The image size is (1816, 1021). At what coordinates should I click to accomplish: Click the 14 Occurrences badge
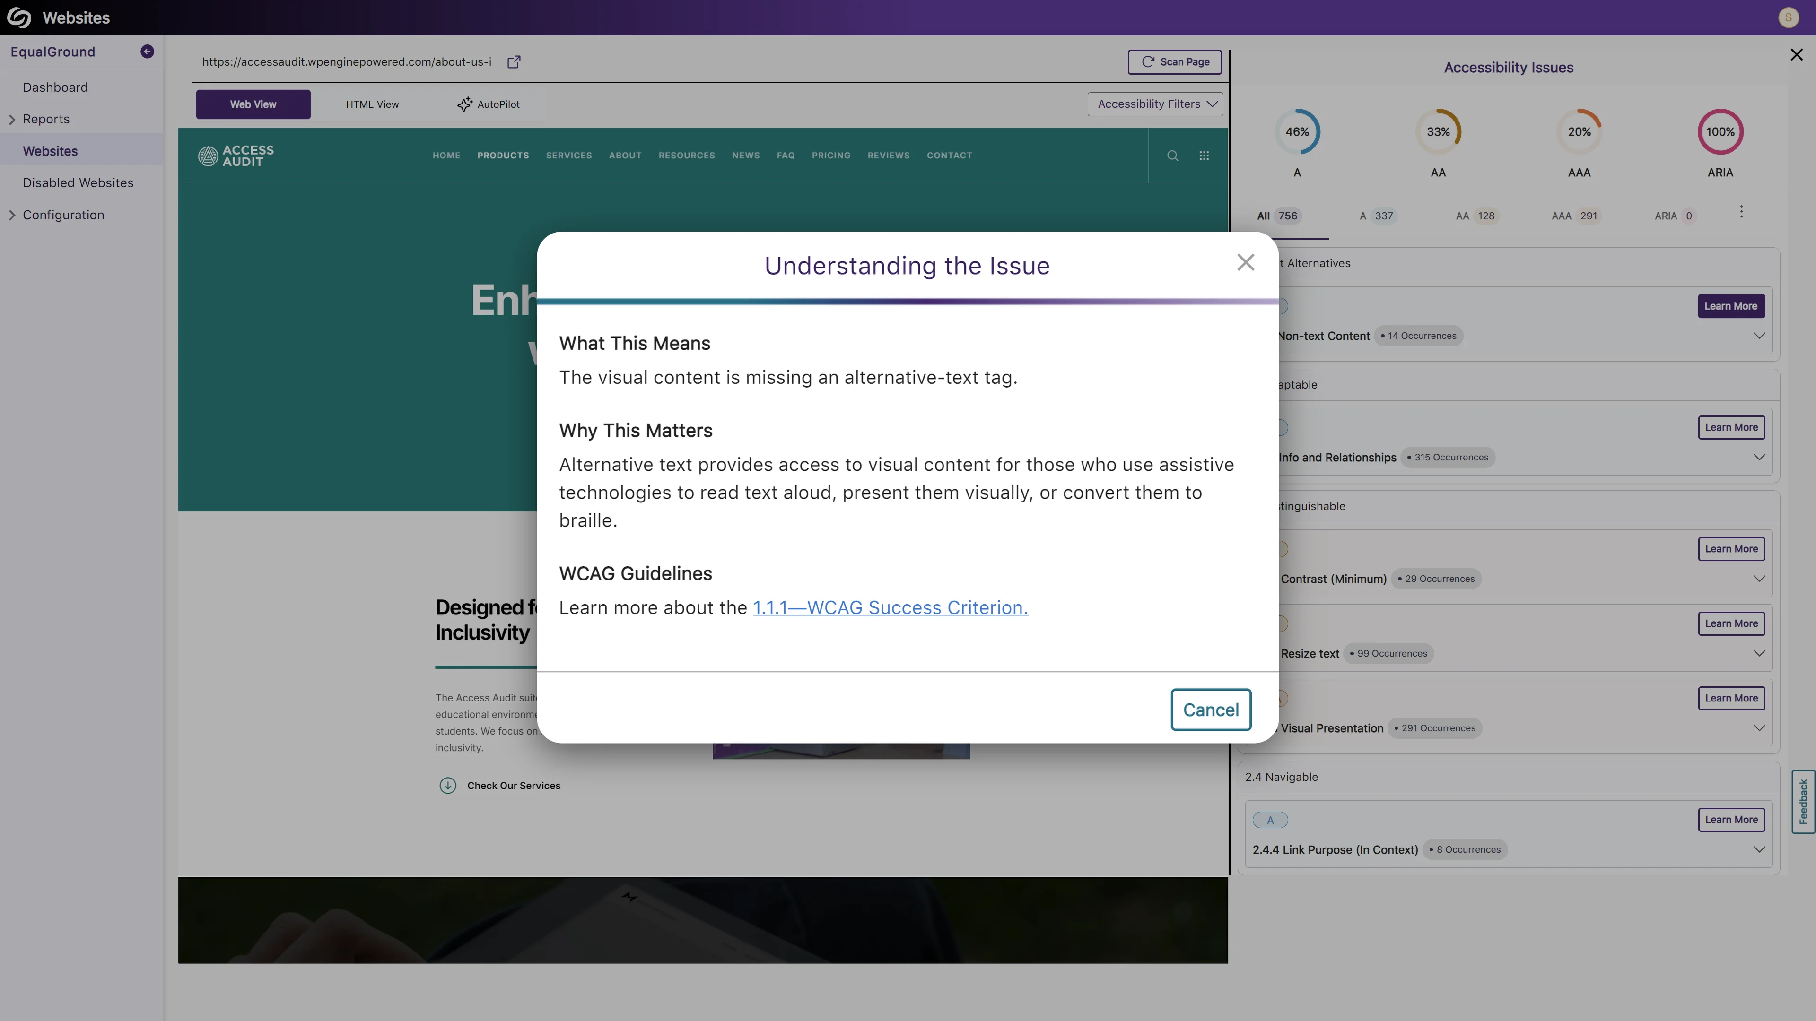1418,336
